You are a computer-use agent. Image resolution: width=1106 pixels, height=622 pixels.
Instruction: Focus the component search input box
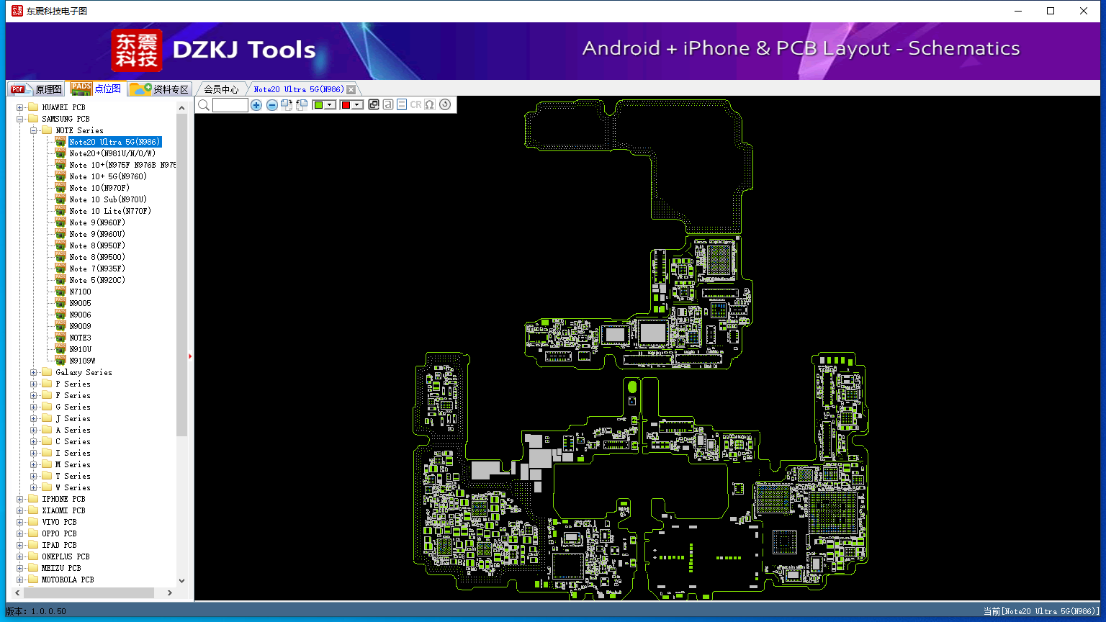click(230, 105)
